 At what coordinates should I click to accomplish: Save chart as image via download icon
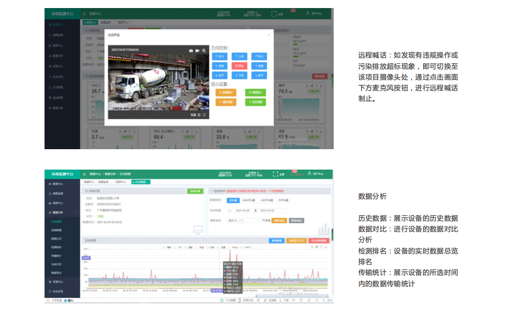[326, 247]
